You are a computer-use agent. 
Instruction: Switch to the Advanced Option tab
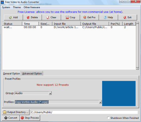32,74
